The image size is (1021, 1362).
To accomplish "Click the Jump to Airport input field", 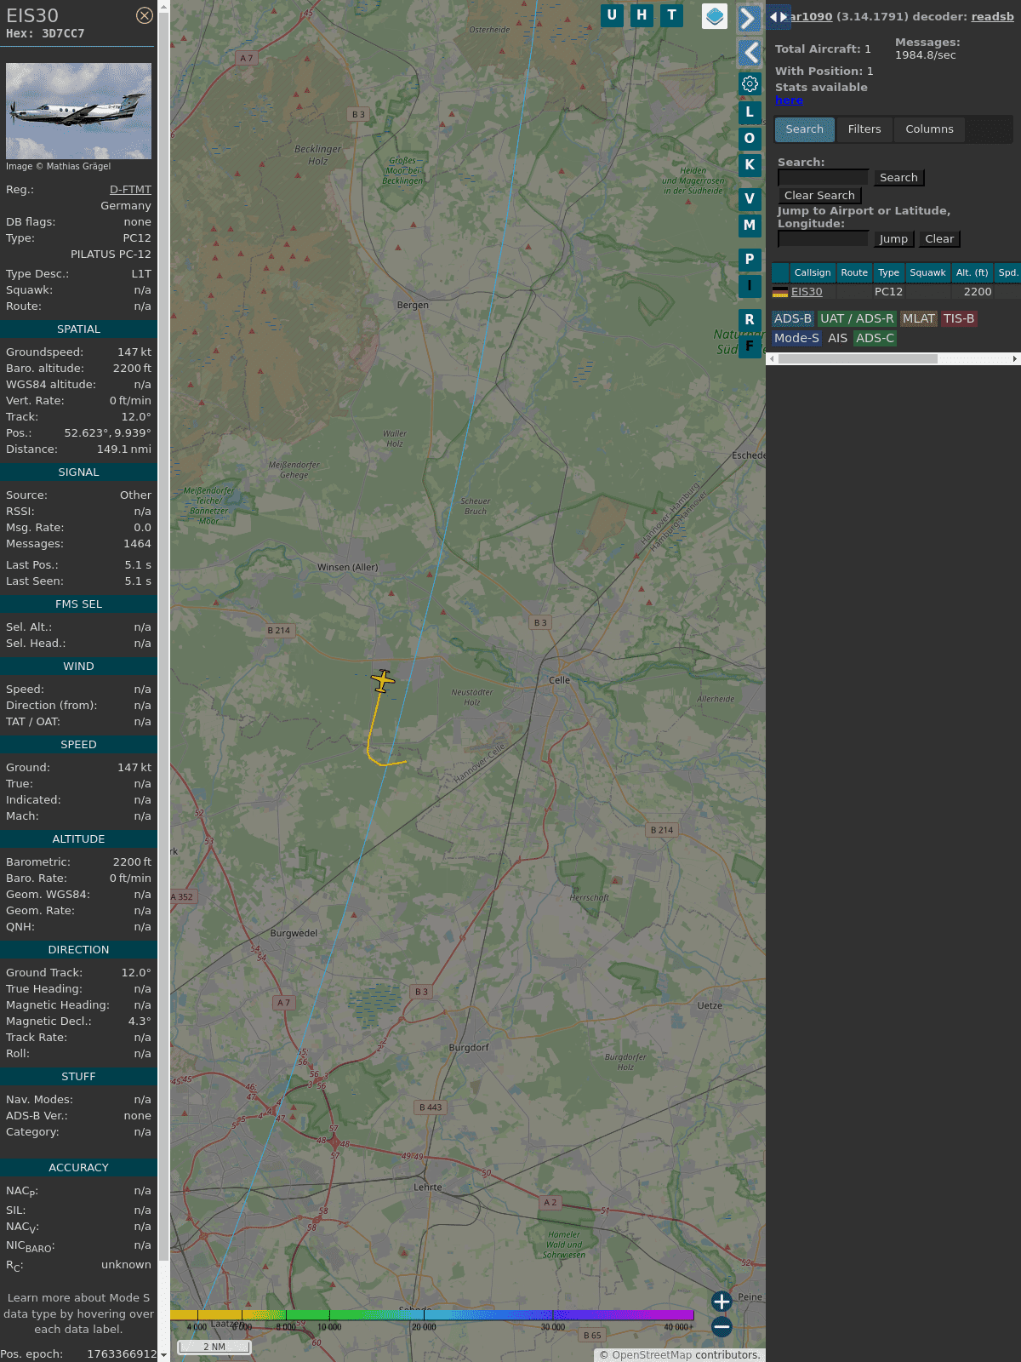I will pos(824,238).
